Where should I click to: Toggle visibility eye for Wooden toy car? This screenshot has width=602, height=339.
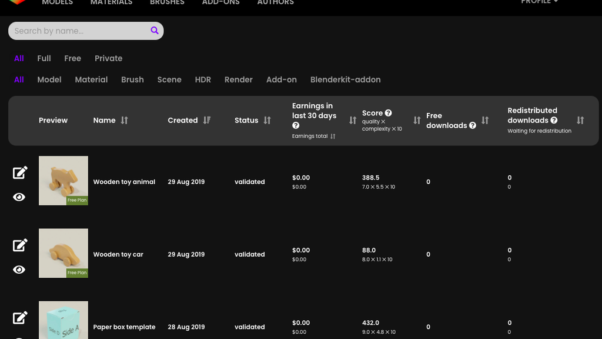click(19, 270)
